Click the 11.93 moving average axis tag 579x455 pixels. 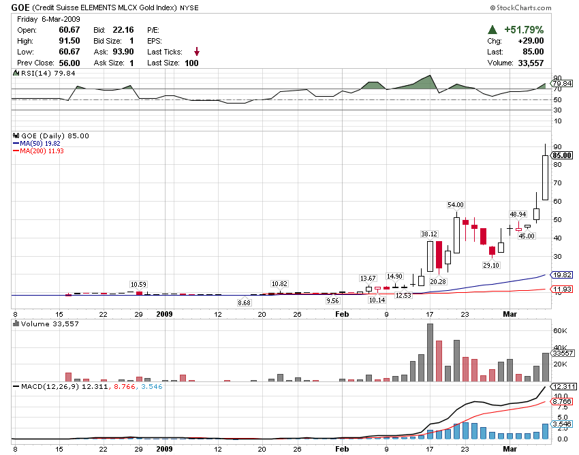(562, 289)
